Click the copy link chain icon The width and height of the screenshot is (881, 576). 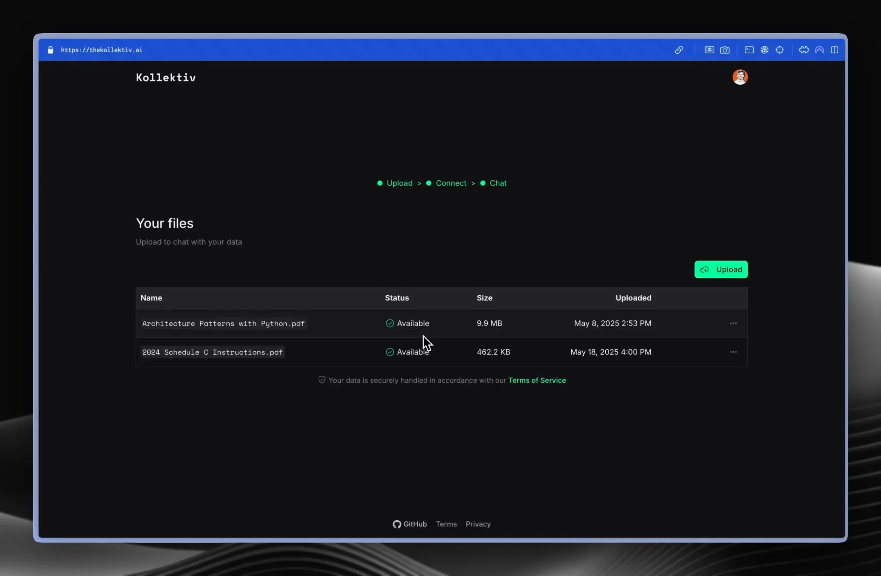click(x=679, y=50)
